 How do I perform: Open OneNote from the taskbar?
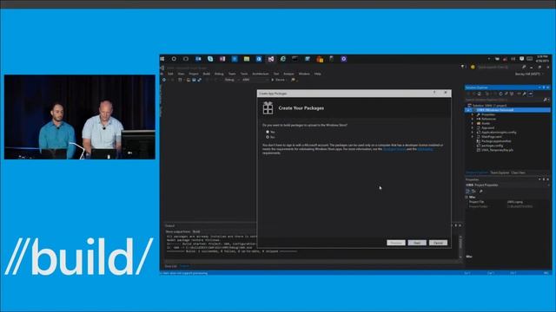[222, 59]
